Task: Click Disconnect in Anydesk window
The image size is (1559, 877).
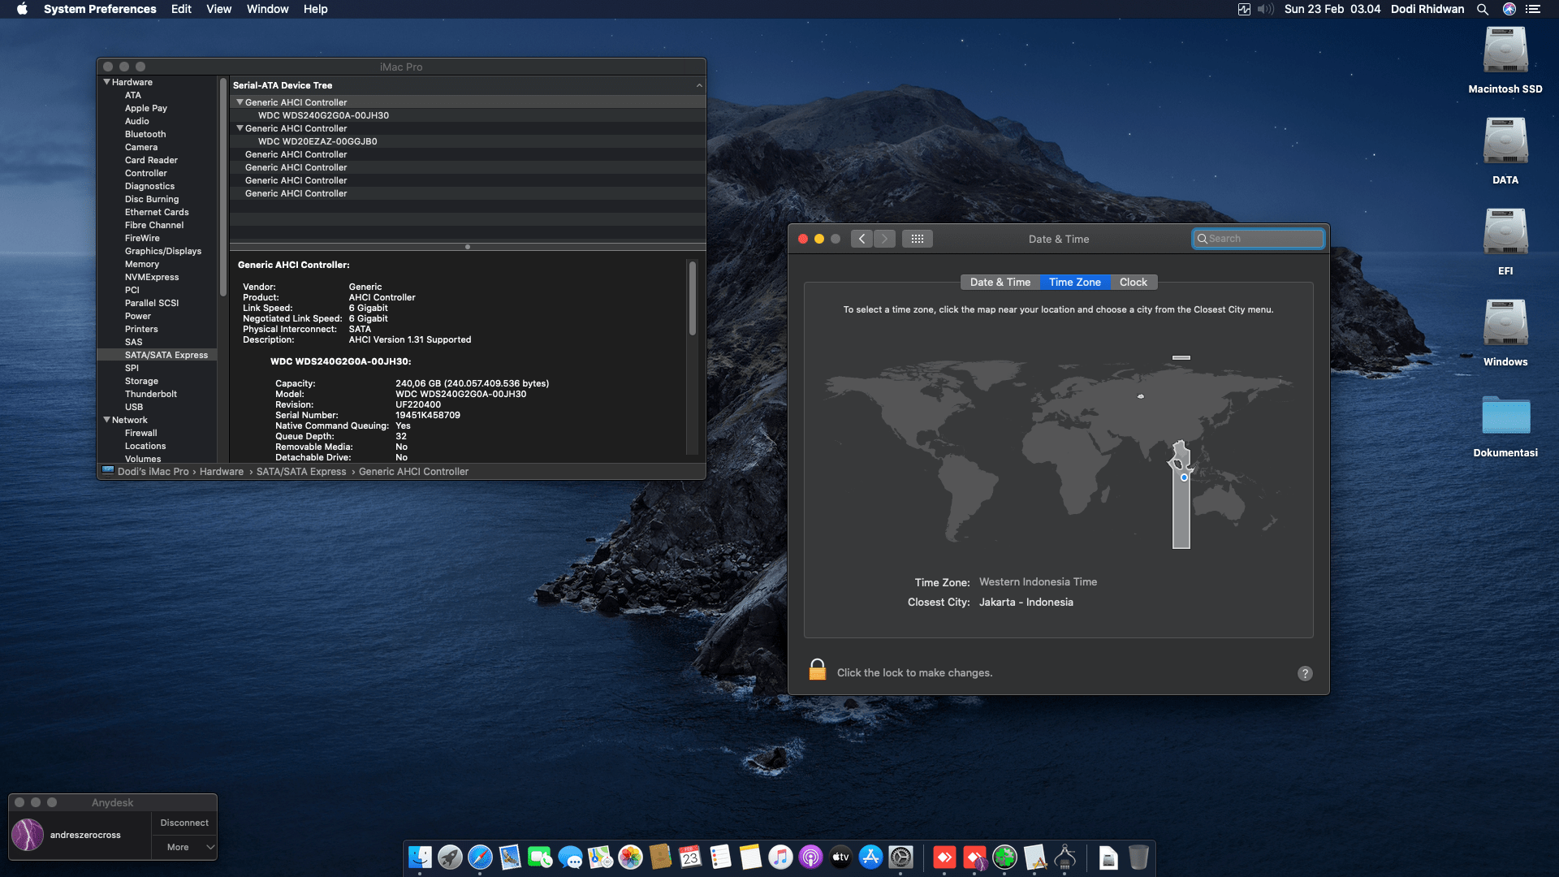Action: (x=184, y=823)
